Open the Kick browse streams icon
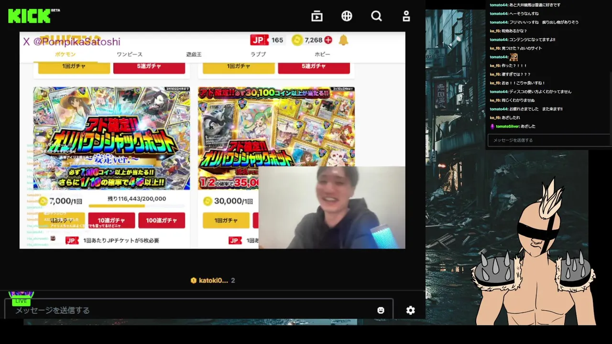612x344 pixels. pyautogui.click(x=317, y=16)
